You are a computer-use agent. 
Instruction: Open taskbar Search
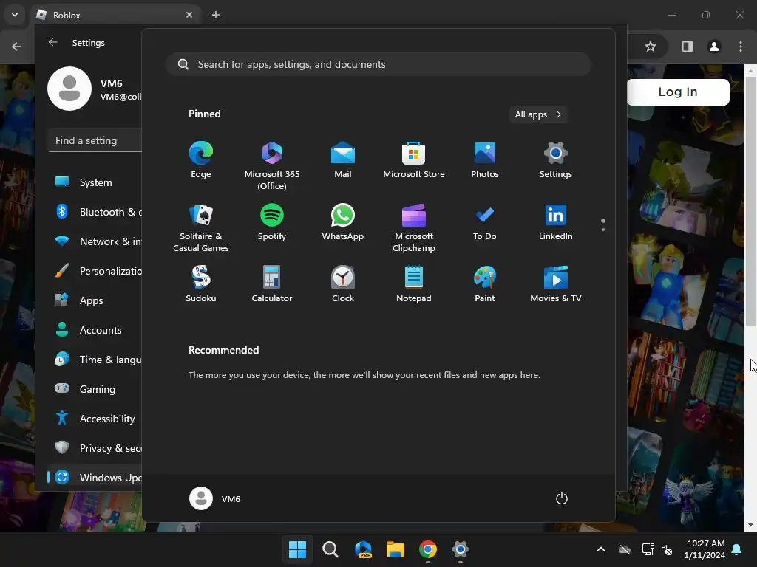coord(330,549)
